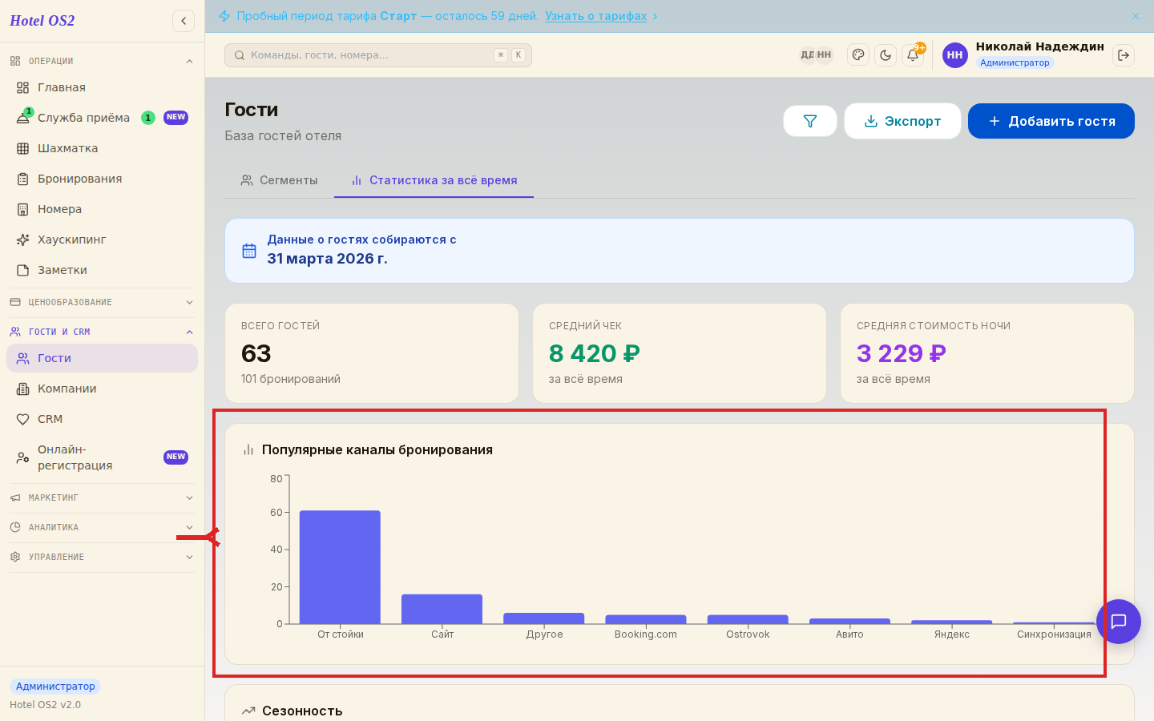Select Статистика за всё время tab
The image size is (1154, 721).
[x=434, y=180]
